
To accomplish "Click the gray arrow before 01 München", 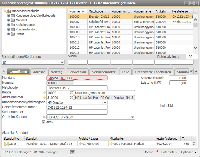I will pyautogui.click(x=80, y=143).
